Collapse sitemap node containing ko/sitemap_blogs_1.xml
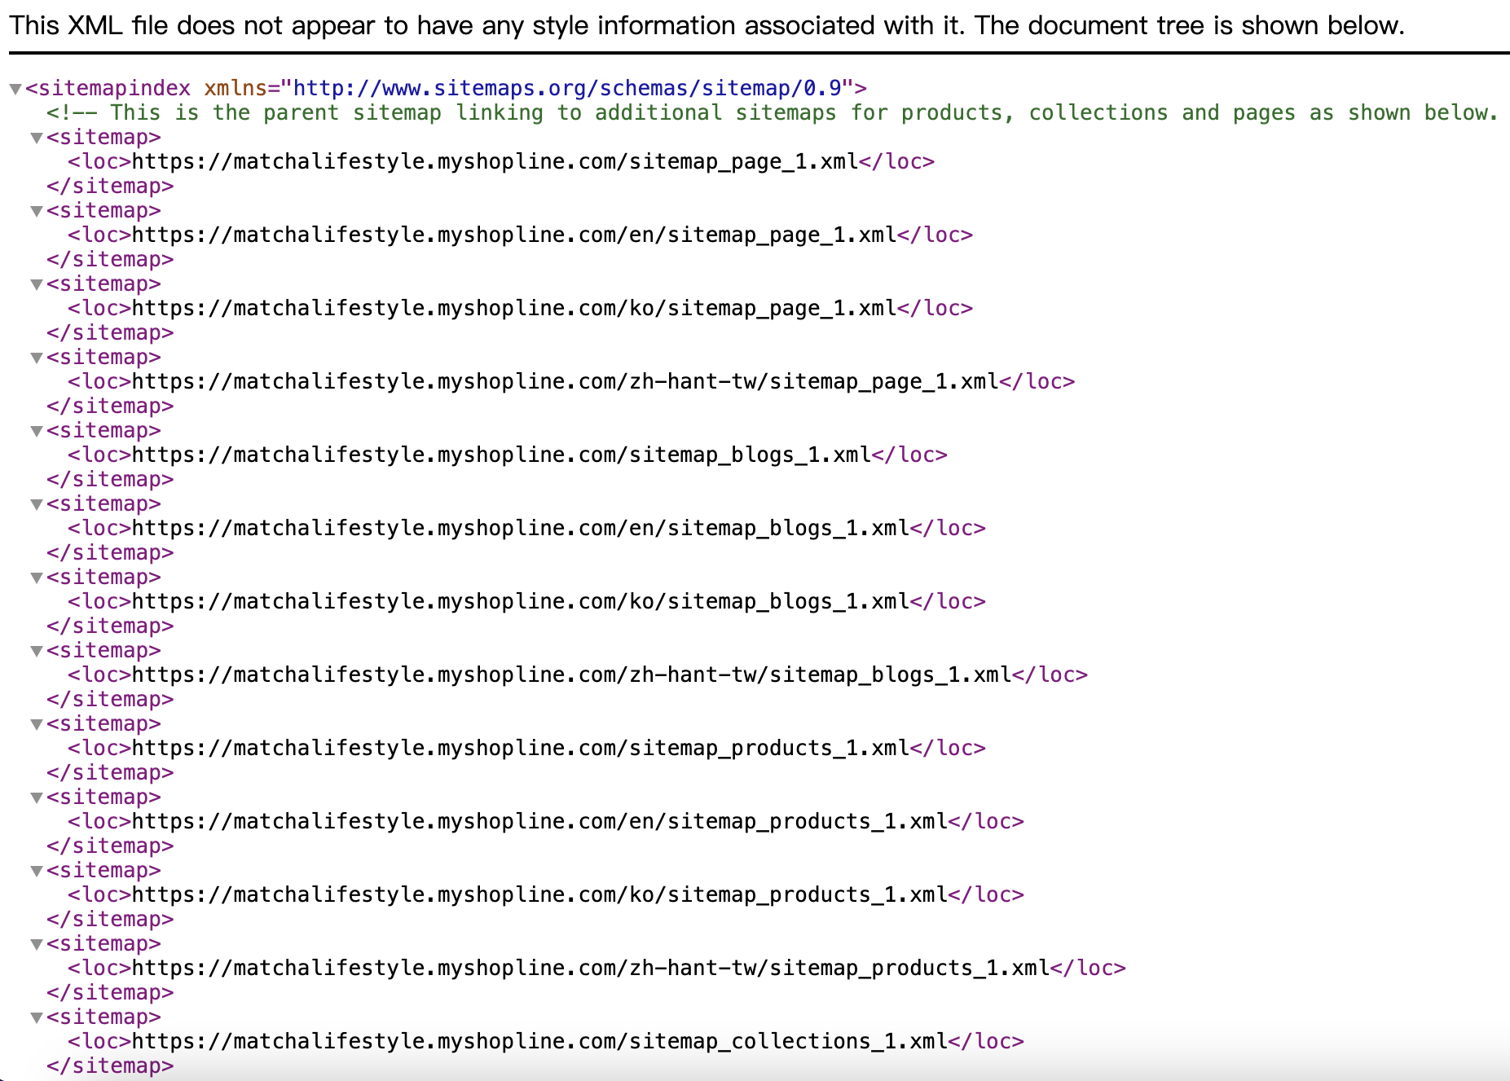Screen dimensions: 1510x1081 tap(37, 578)
